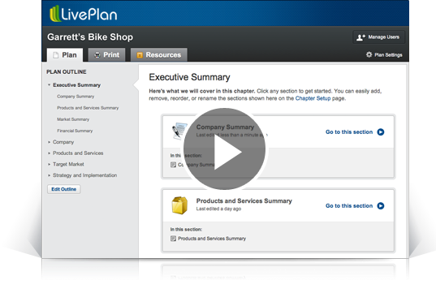Click document icon beside Company Summary topic

tap(173, 165)
